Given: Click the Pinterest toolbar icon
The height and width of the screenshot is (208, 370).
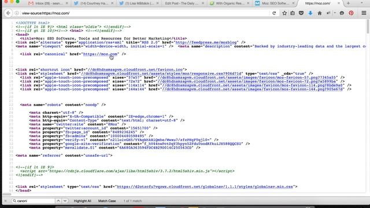Looking at the screenshot, I should [x=351, y=13].
